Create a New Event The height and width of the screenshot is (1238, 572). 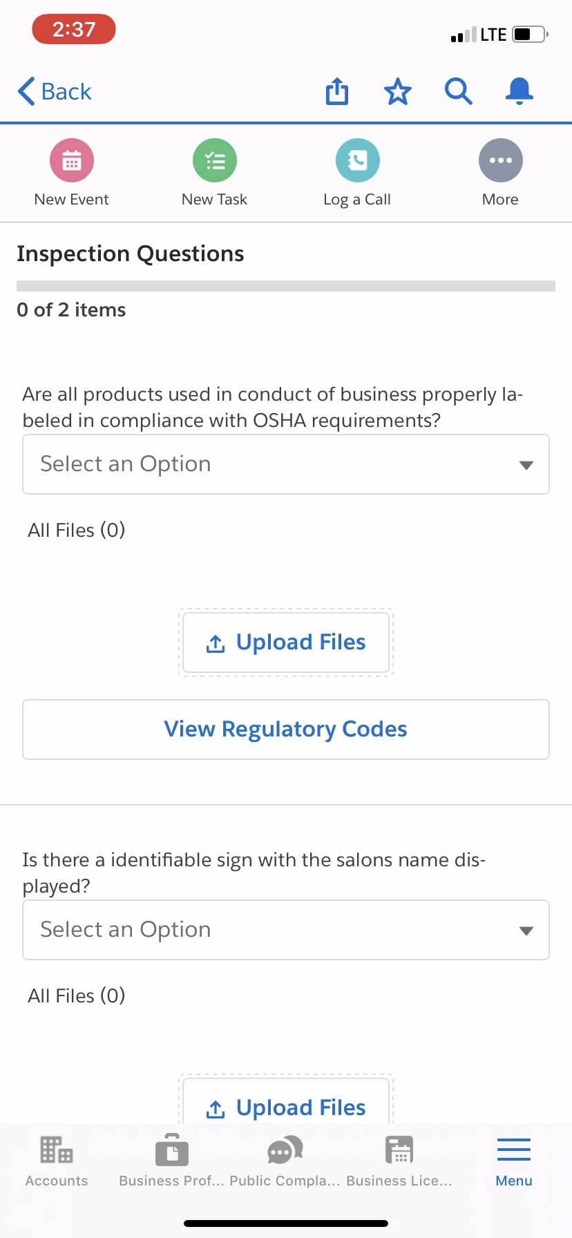72,161
